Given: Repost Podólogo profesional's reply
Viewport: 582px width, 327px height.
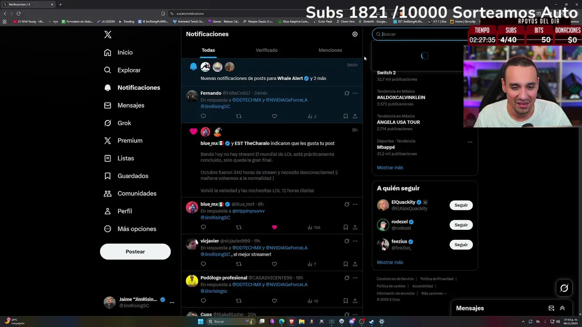Looking at the screenshot, I should (x=239, y=301).
